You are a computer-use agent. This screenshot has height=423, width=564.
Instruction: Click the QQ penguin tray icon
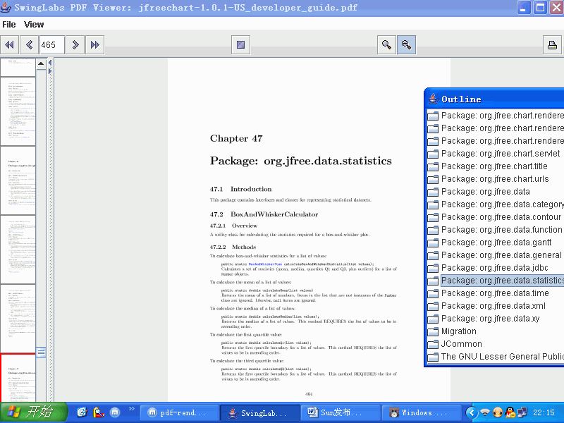pyautogui.click(x=510, y=412)
